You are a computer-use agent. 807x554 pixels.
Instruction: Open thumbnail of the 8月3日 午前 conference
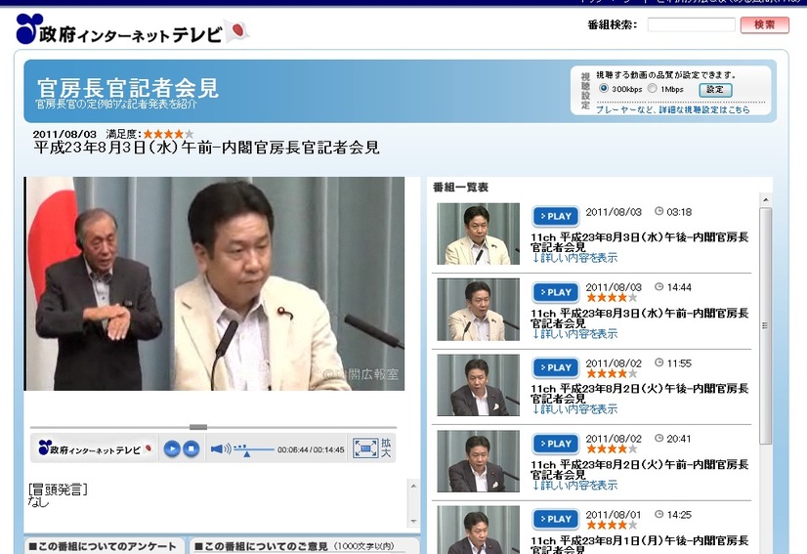478,310
